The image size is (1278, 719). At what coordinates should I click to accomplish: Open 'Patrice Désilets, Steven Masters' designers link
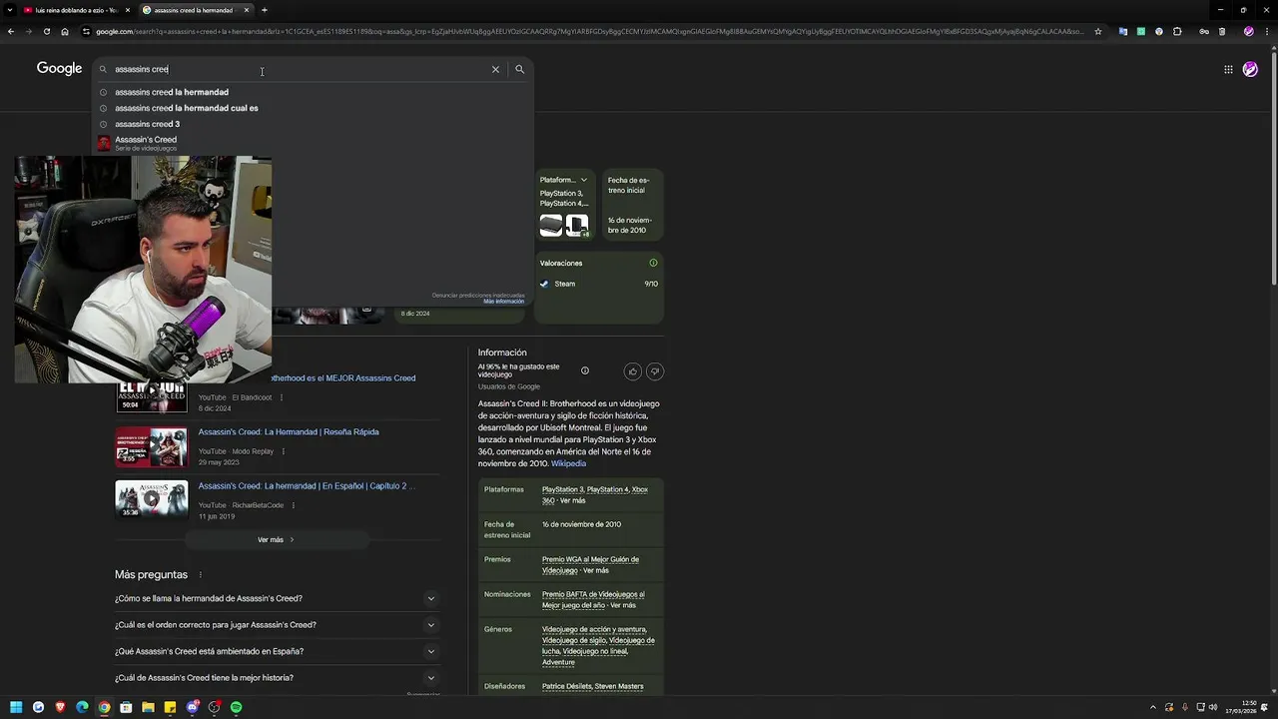pyautogui.click(x=592, y=686)
